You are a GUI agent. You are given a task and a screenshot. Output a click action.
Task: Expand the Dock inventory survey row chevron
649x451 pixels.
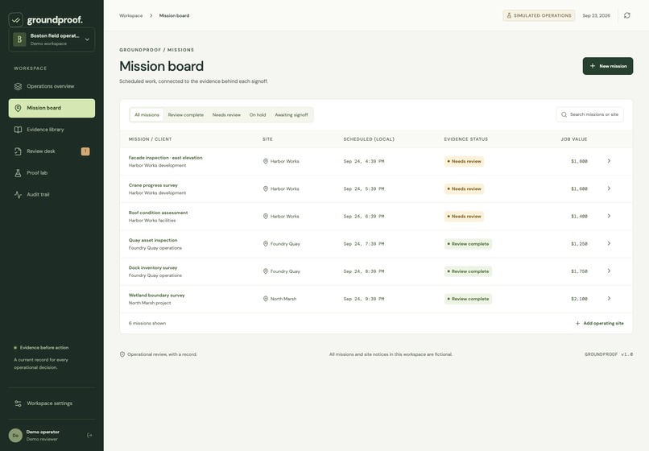(x=609, y=271)
